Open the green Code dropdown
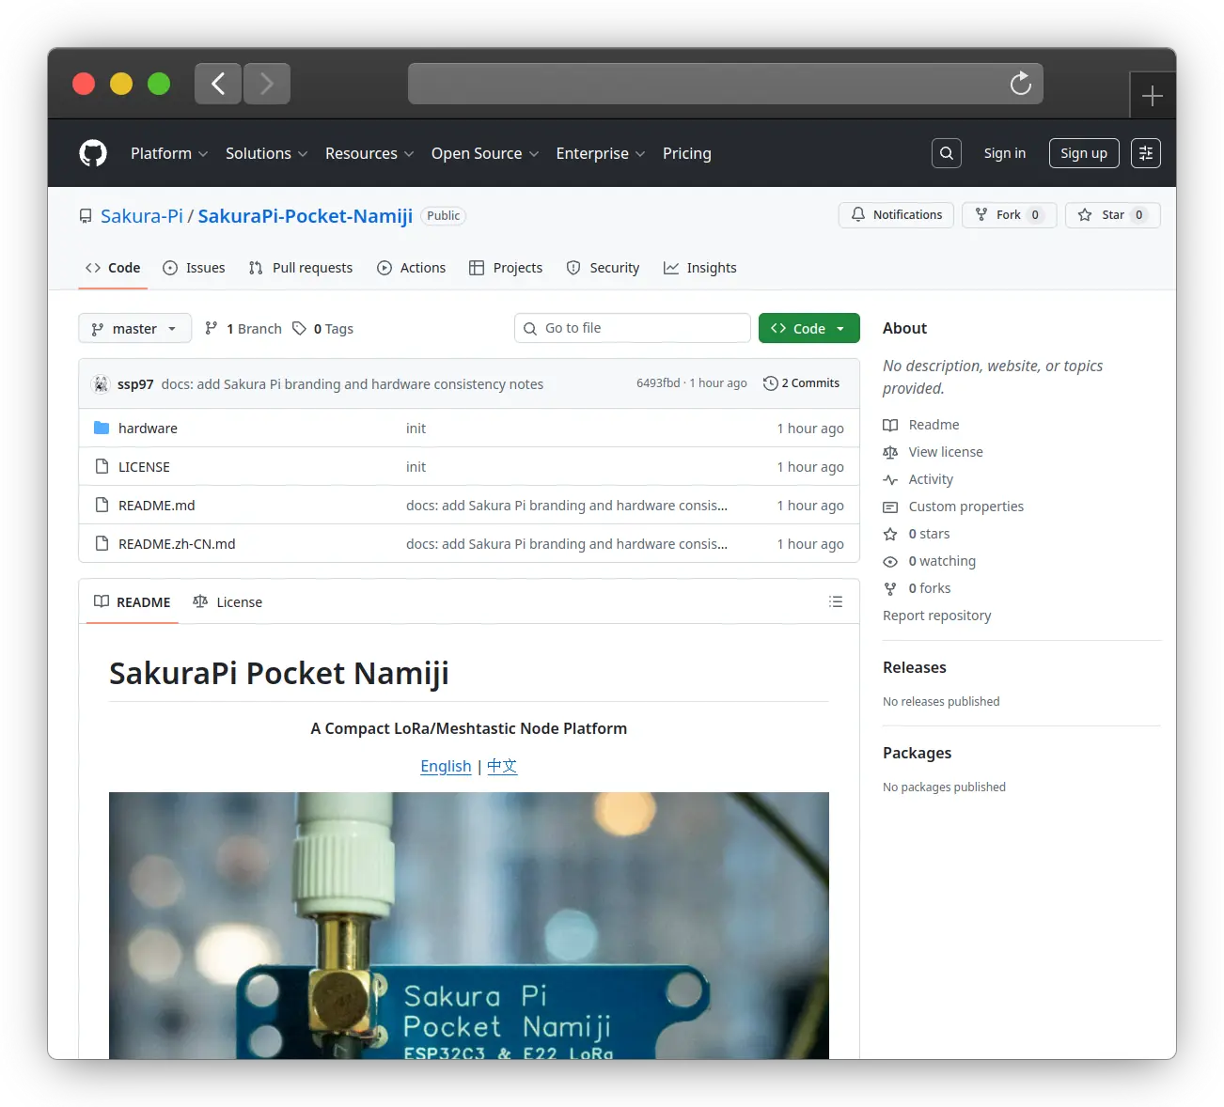Viewport: 1224px width, 1107px height. point(808,329)
